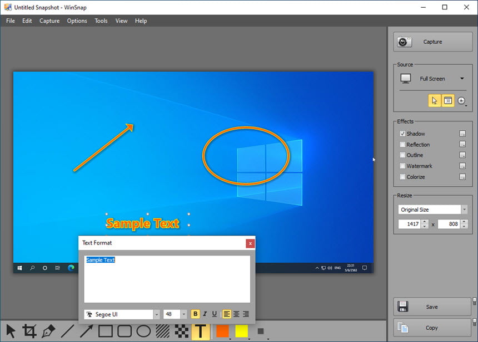Close the Text Format dialog

[x=250, y=243]
